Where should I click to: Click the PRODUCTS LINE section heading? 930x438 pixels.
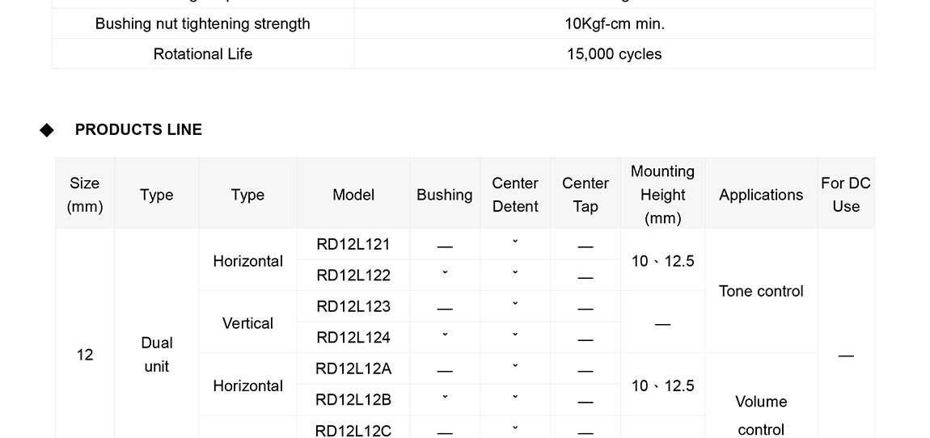138,130
